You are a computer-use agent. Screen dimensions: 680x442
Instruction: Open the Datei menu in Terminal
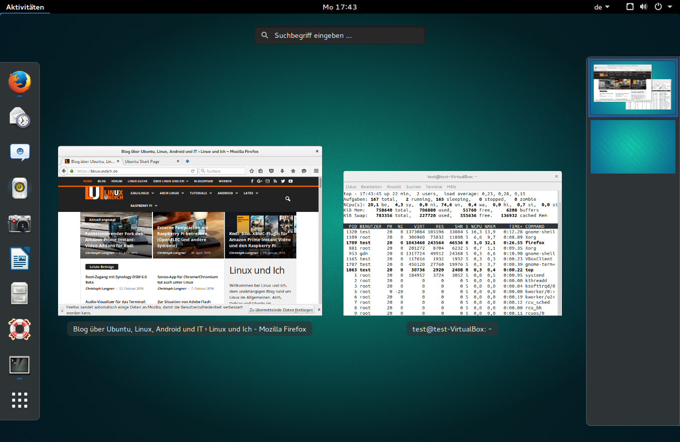pos(351,187)
